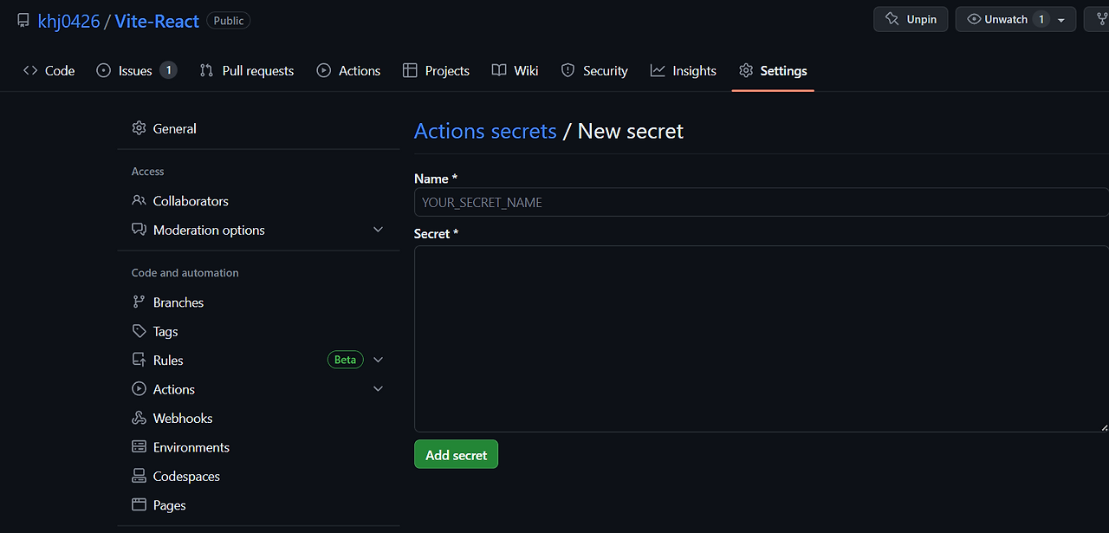Click the Secret textarea resize handle

click(1104, 426)
